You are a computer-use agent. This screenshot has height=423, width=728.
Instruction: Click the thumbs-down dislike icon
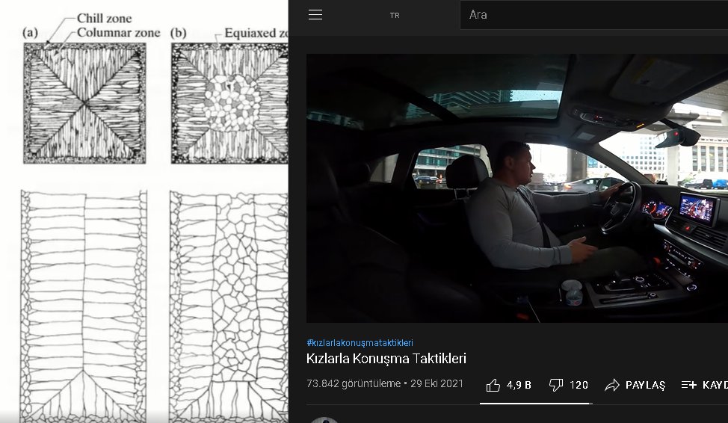point(556,385)
